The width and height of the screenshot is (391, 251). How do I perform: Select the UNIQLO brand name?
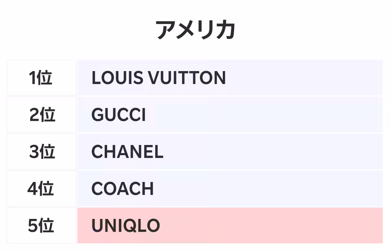click(125, 226)
